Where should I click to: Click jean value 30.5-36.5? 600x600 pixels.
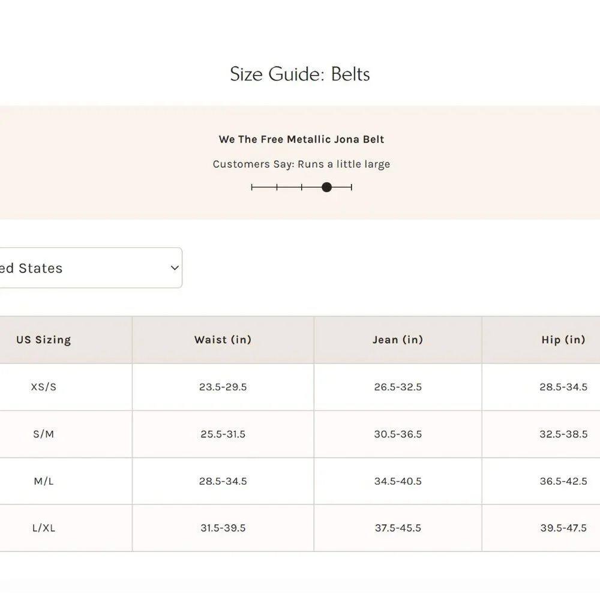click(x=398, y=434)
